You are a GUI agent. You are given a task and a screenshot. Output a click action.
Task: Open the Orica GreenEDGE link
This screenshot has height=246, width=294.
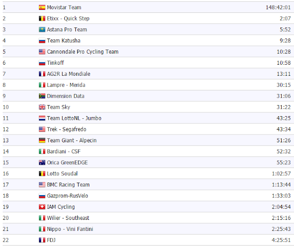click(x=68, y=162)
